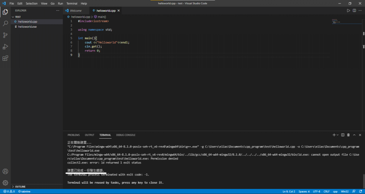Click the editor minimap preview

(x=346, y=22)
